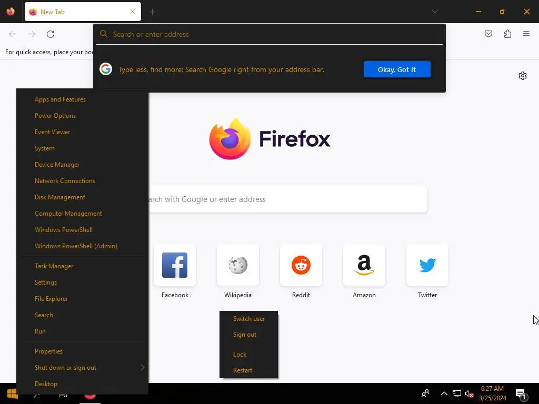Viewport: 539px width, 404px height.
Task: Open the Twitter shortcut tile
Action: [427, 265]
